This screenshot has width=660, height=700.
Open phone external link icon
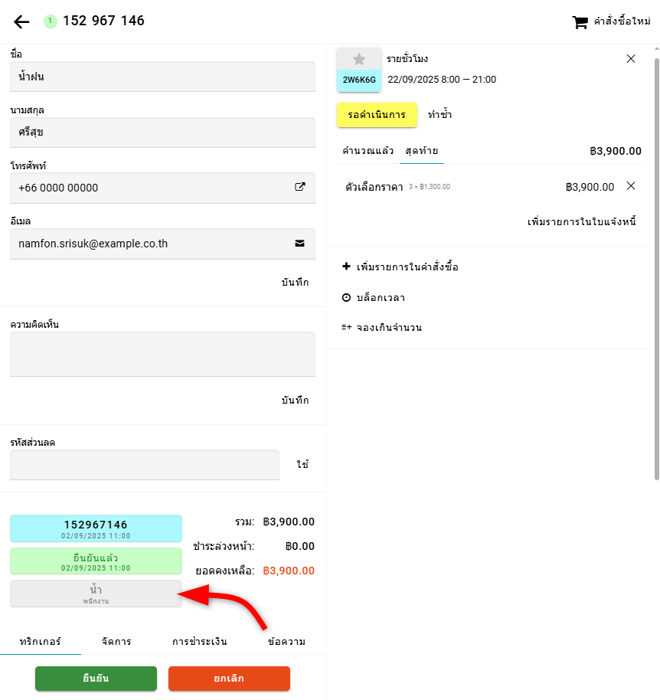pyautogui.click(x=300, y=187)
